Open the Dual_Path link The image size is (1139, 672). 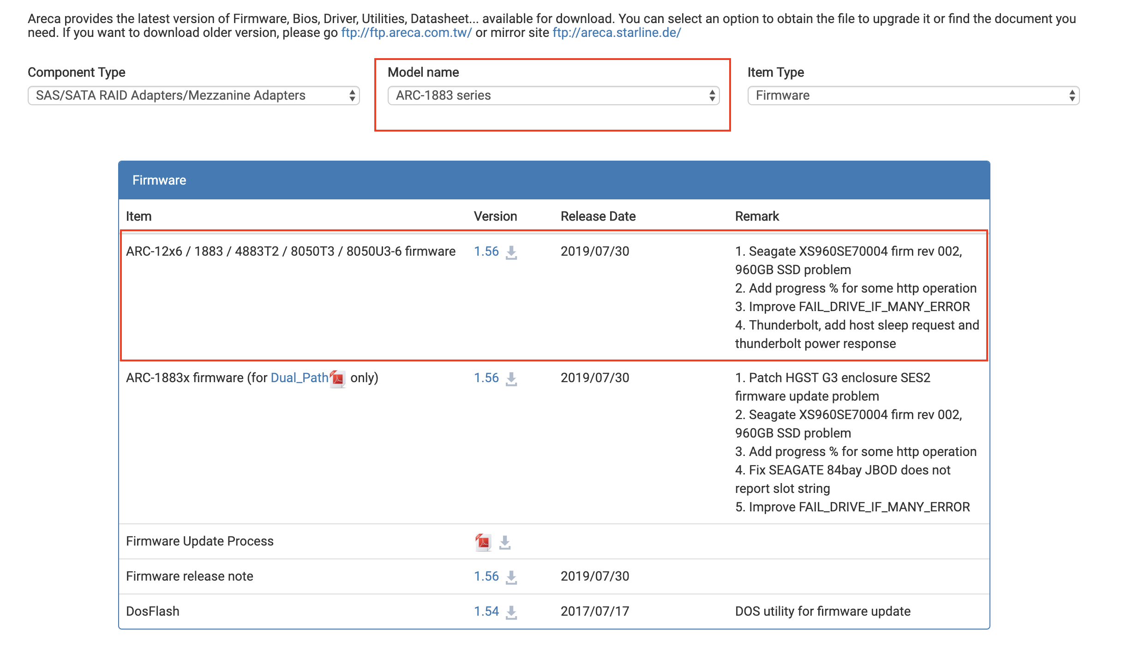(x=300, y=378)
